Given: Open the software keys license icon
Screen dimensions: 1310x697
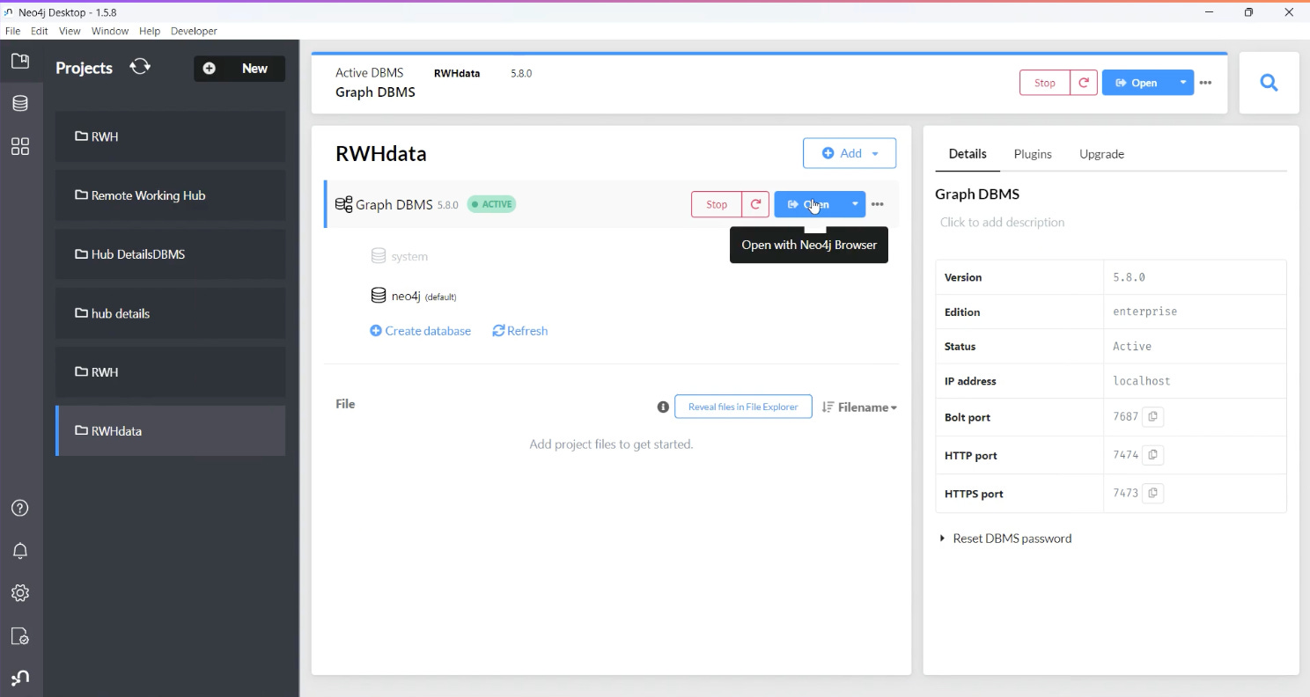Looking at the screenshot, I should click(x=20, y=635).
